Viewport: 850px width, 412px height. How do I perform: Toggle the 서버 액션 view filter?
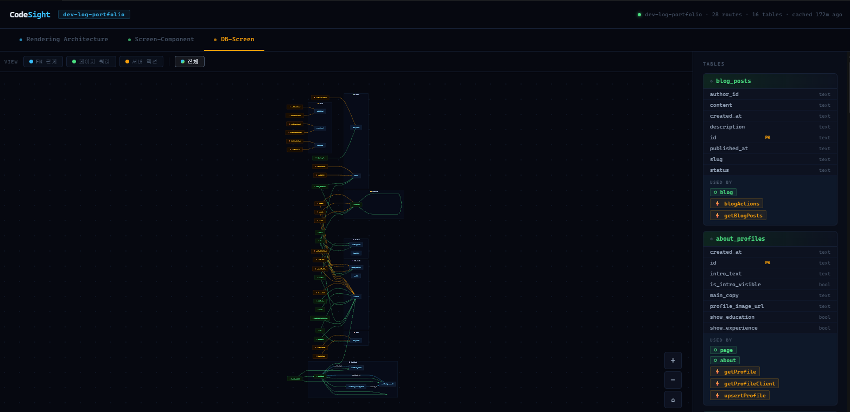click(141, 62)
